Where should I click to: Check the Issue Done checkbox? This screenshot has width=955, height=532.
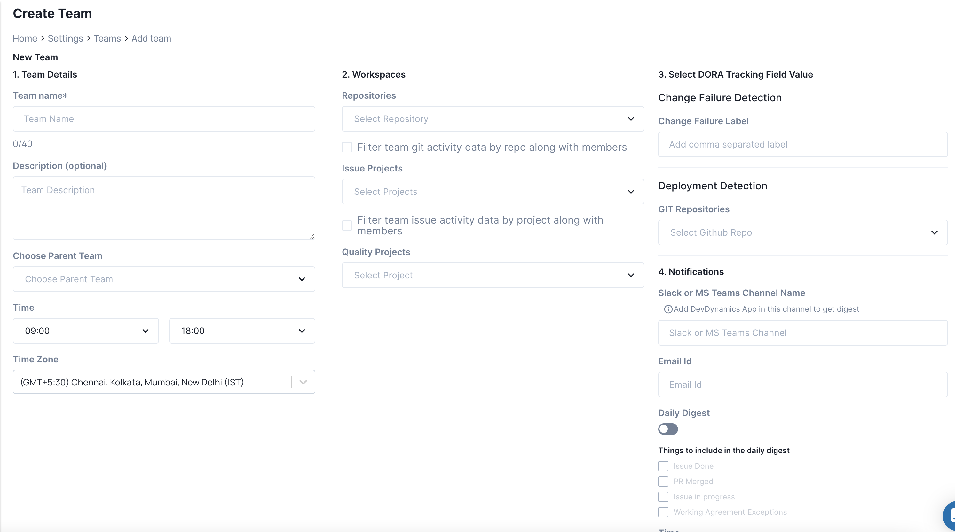coord(663,466)
